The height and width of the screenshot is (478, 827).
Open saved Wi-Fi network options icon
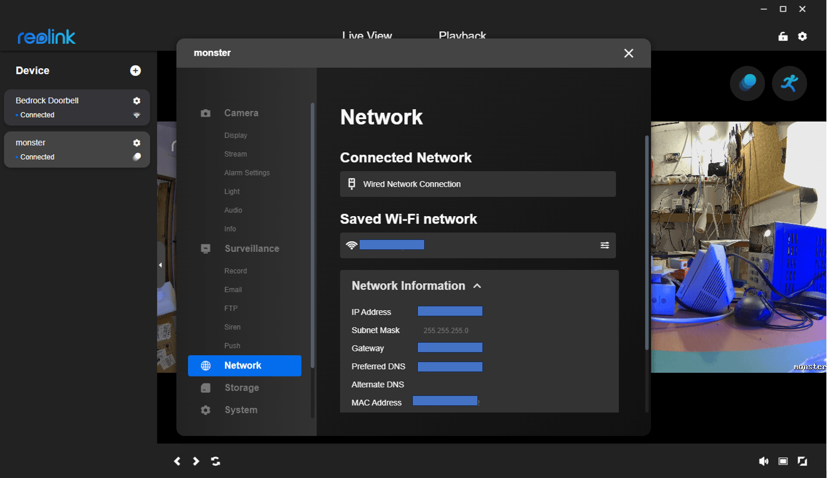(605, 246)
